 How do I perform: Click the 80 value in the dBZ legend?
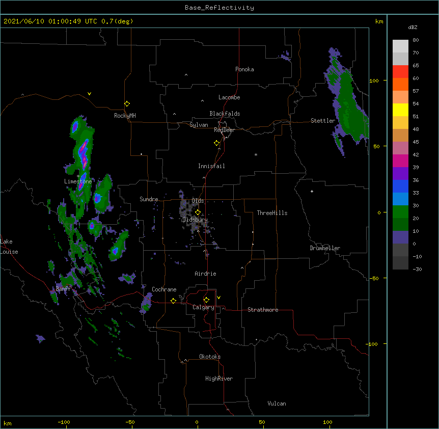(x=416, y=40)
